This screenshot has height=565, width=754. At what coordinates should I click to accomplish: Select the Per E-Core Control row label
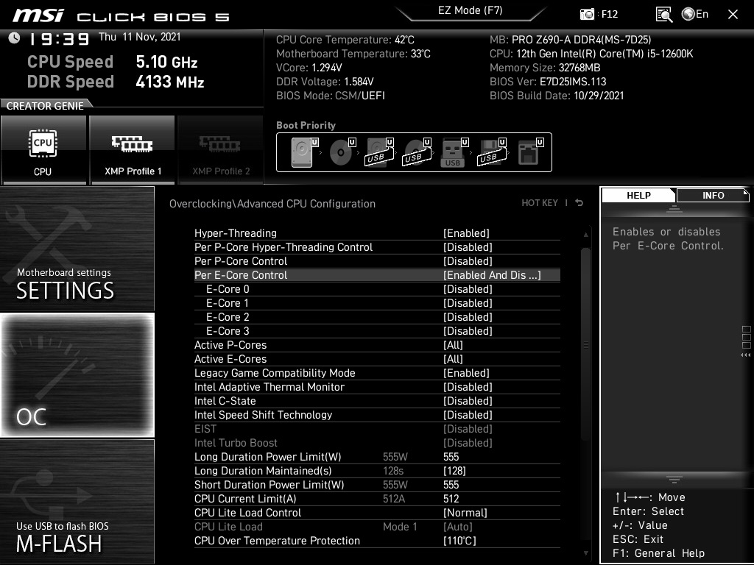pyautogui.click(x=241, y=275)
